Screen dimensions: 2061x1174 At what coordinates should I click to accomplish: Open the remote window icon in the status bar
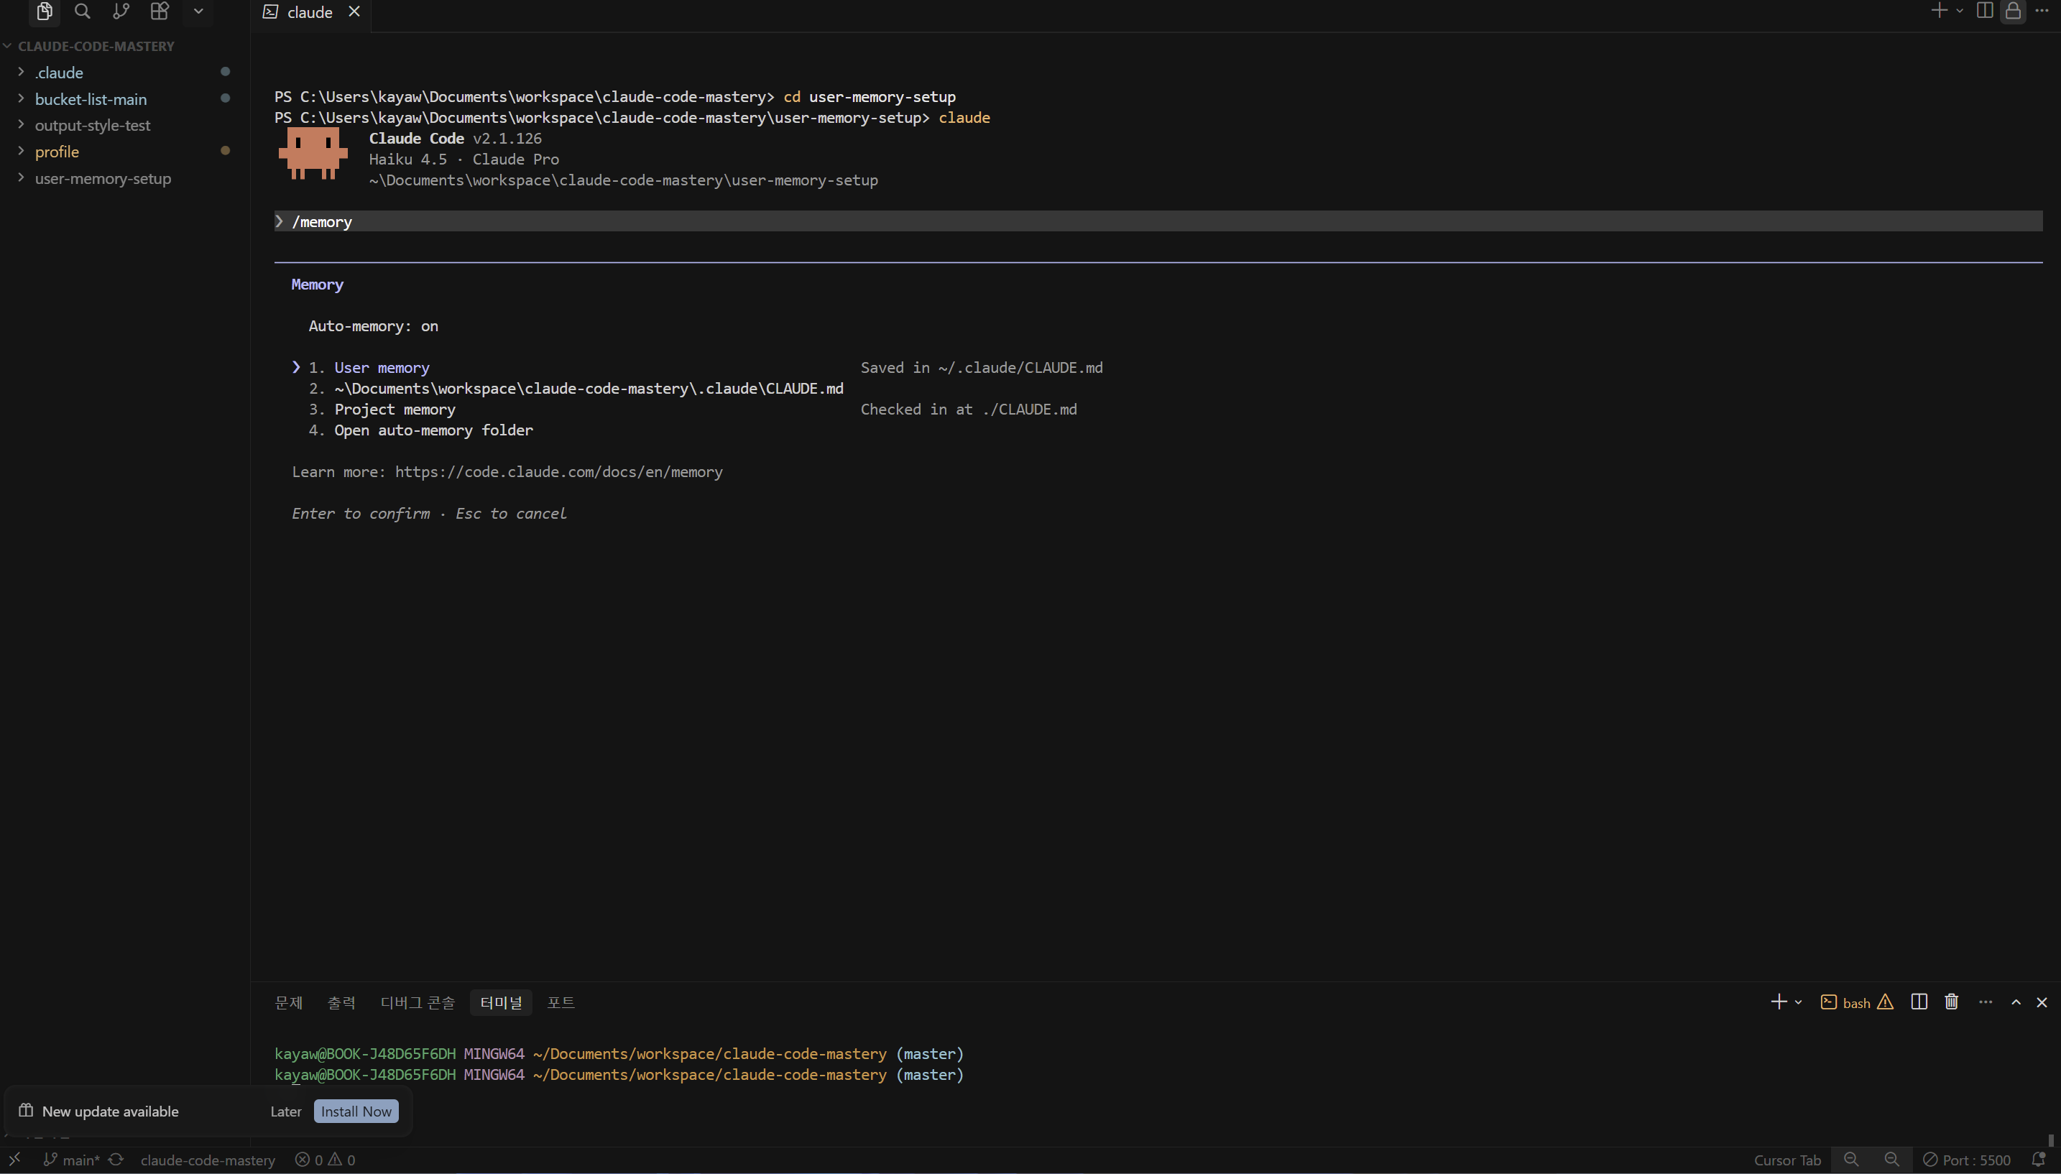[x=14, y=1160]
